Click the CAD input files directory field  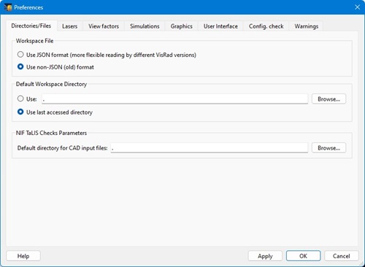[210, 148]
